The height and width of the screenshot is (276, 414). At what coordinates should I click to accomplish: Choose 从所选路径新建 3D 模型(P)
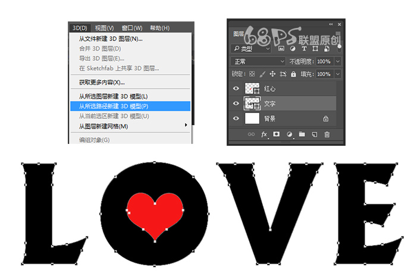coord(130,106)
